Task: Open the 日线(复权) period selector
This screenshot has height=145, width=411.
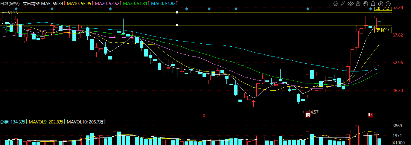Action: tap(10, 3)
